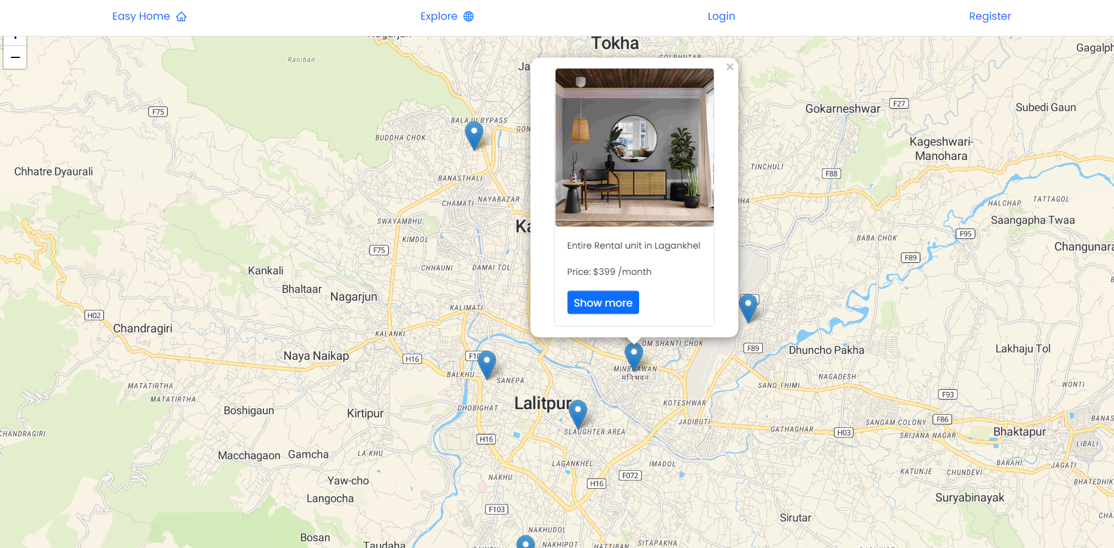Click the Subedi Gaun map label
Screen dimensions: 1114x548
1045,108
